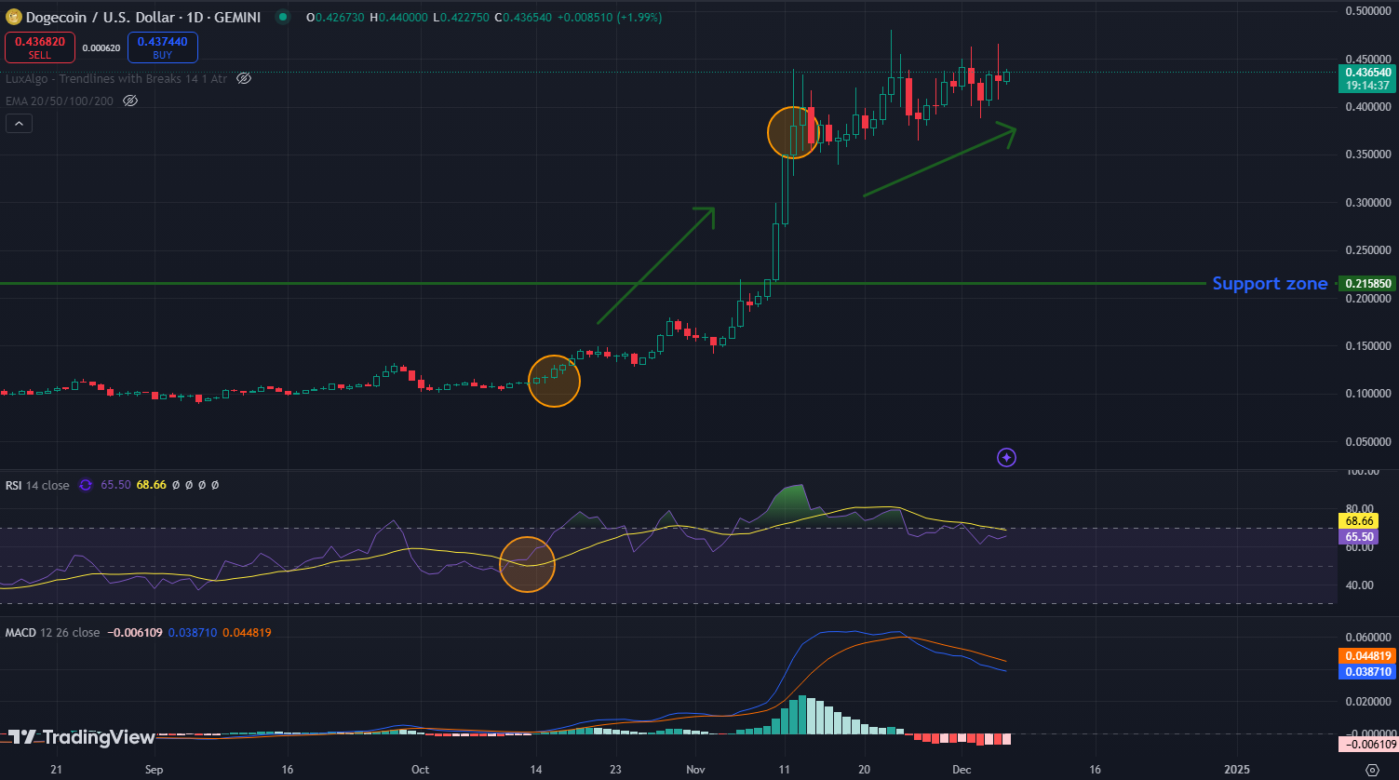The image size is (1399, 780).
Task: Click the yellow 68.66 RSI axis tag
Action: pos(1357,521)
